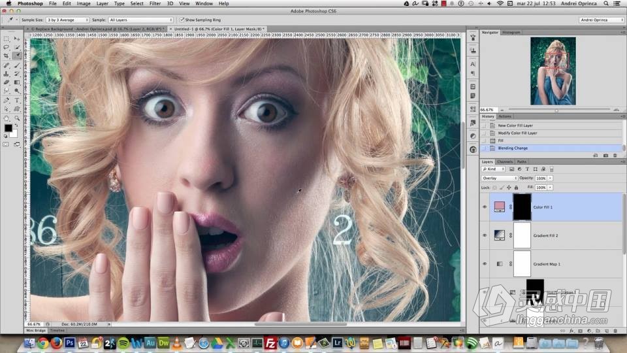Select the Dodge tool

coord(17,92)
